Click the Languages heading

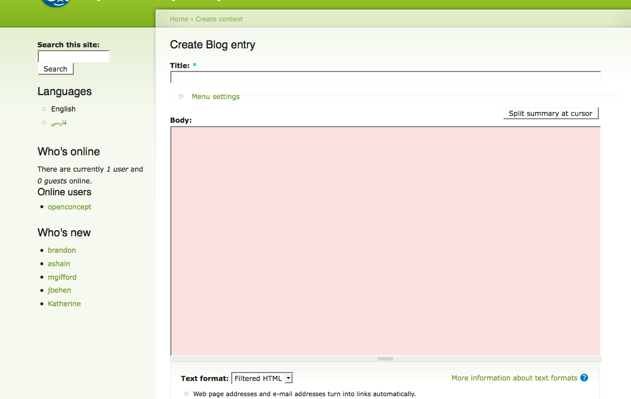coord(64,92)
